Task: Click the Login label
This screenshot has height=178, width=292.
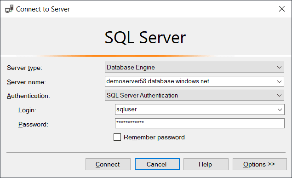Action: [x=27, y=110]
